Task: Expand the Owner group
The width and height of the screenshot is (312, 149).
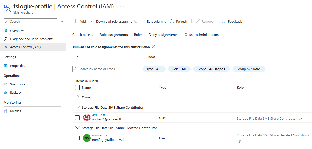Action: [78, 97]
